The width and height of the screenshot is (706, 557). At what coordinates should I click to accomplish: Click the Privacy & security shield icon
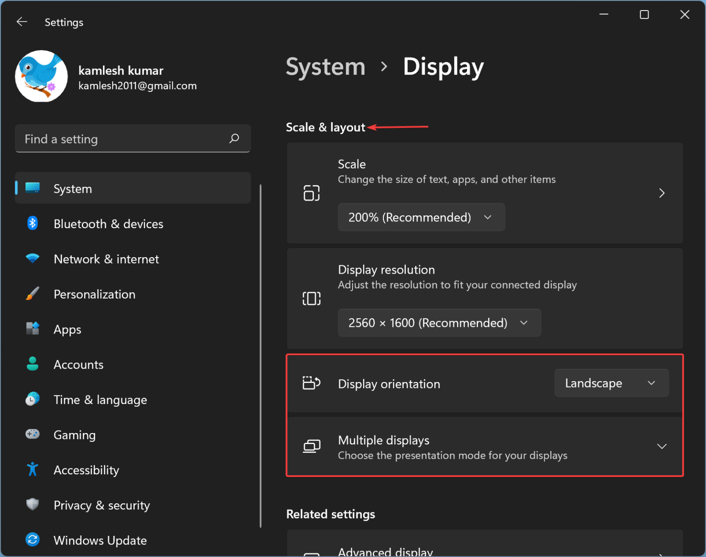tap(32, 505)
